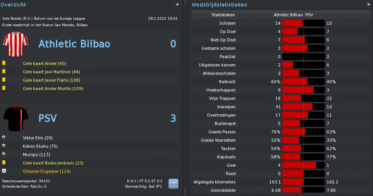Open Javi Martínez yellow card entry
Viewport: 373px width, 196px height.
tap(51, 72)
